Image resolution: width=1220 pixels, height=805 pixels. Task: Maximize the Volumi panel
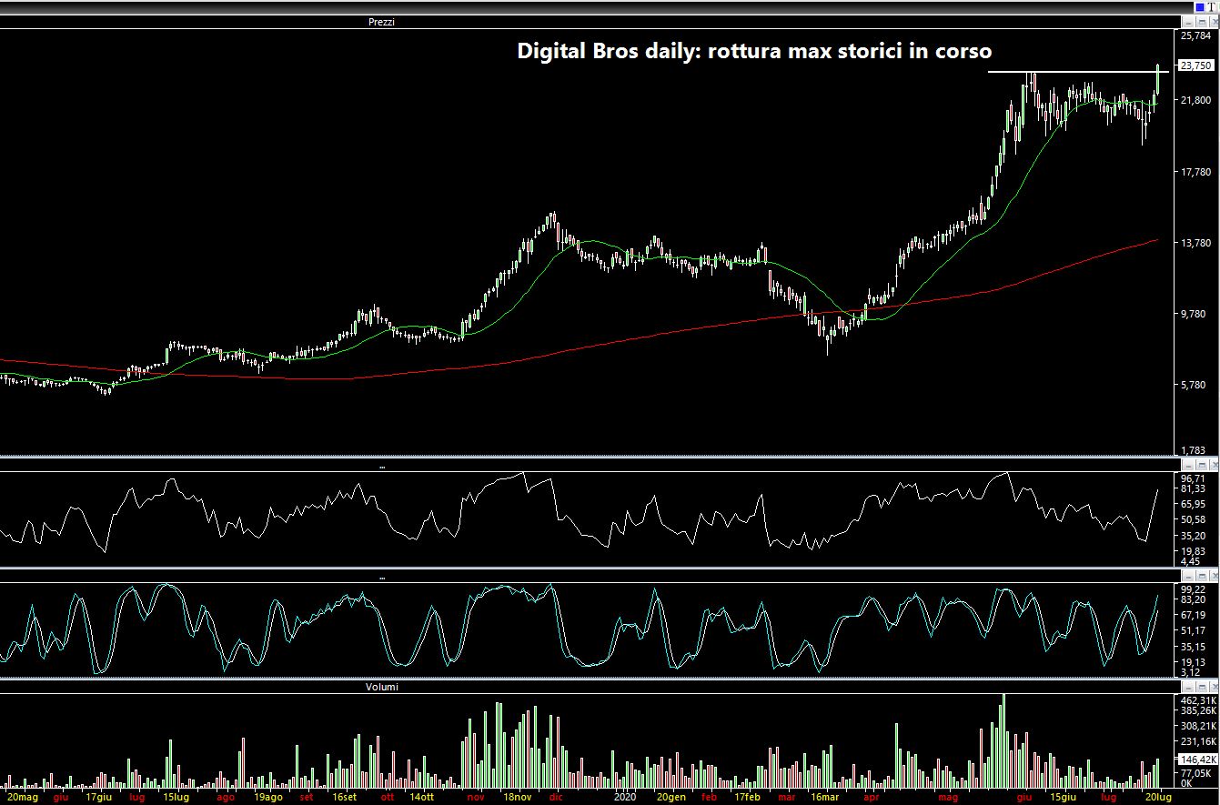pos(1201,689)
